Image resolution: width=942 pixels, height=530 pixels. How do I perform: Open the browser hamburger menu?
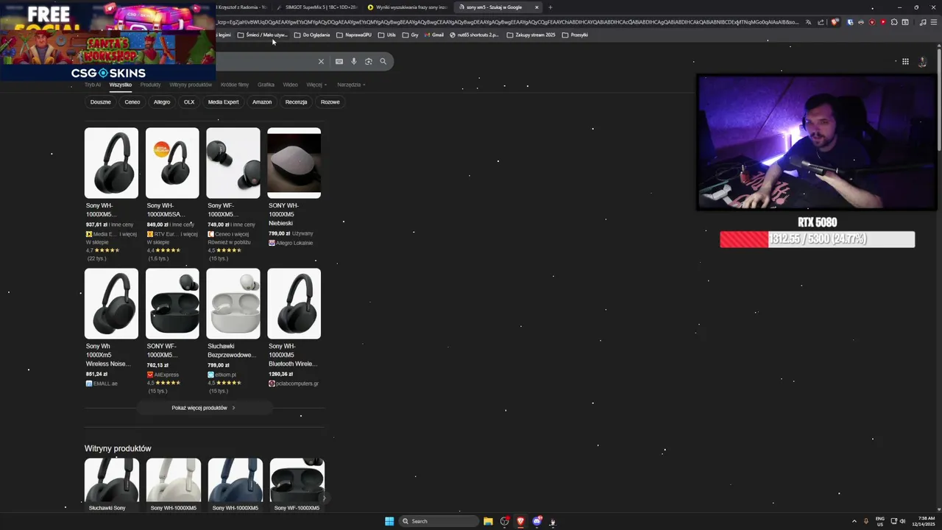pos(934,22)
